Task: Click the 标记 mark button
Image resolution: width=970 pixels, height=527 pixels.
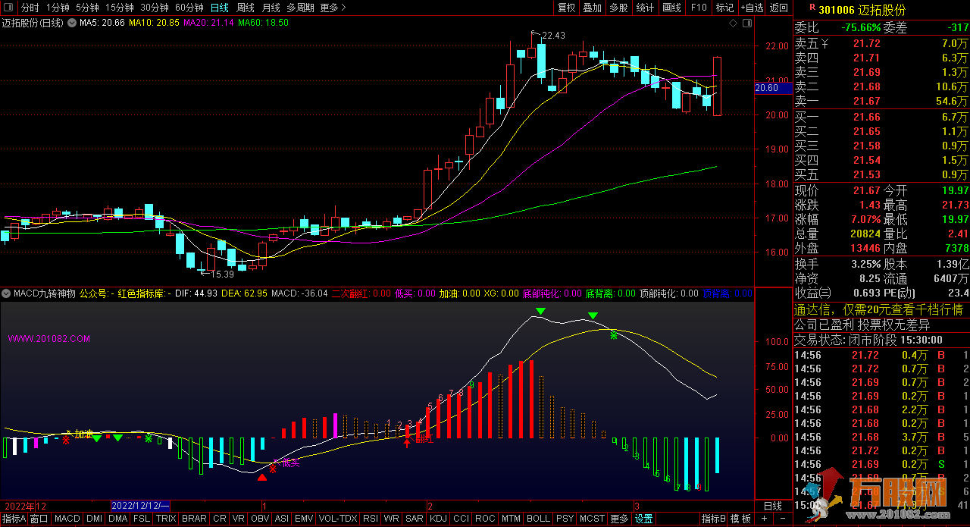Action: point(724,8)
